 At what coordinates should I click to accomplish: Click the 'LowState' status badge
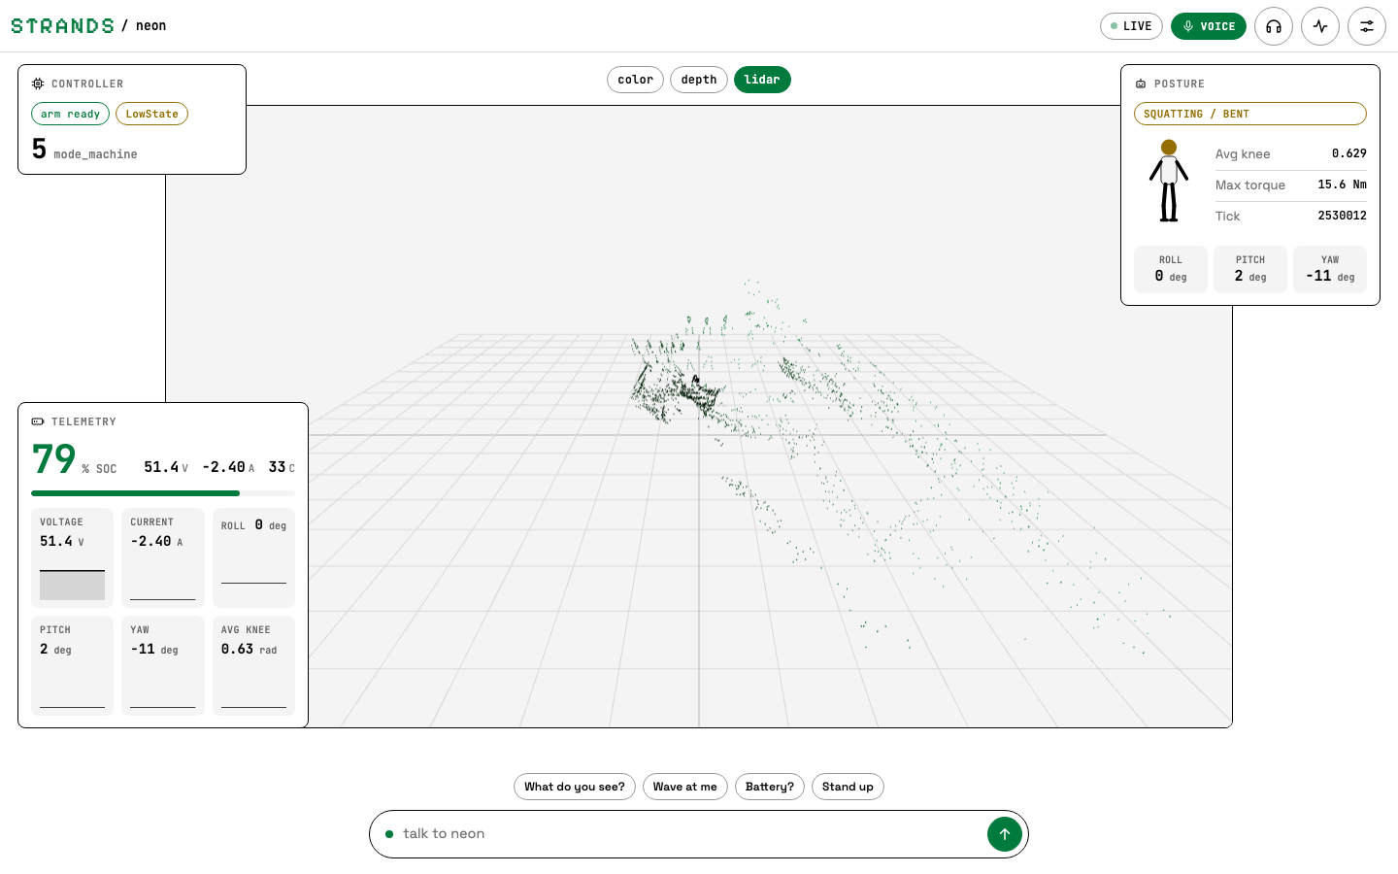coord(151,114)
